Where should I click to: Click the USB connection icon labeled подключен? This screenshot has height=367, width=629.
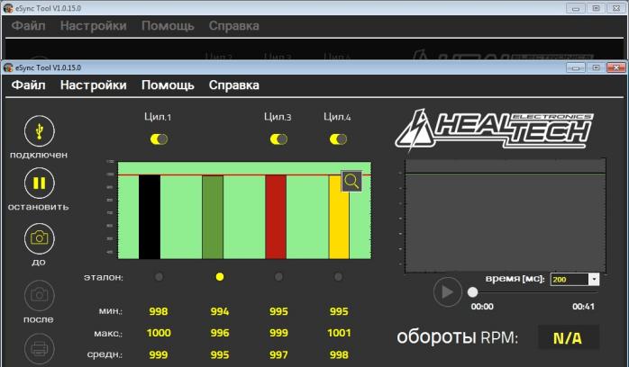click(39, 130)
